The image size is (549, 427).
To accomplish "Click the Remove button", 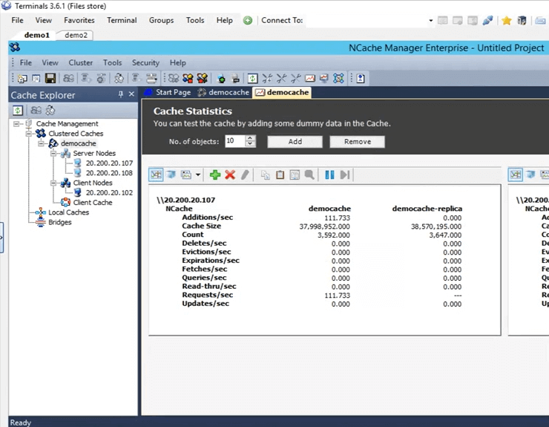I will (x=357, y=142).
